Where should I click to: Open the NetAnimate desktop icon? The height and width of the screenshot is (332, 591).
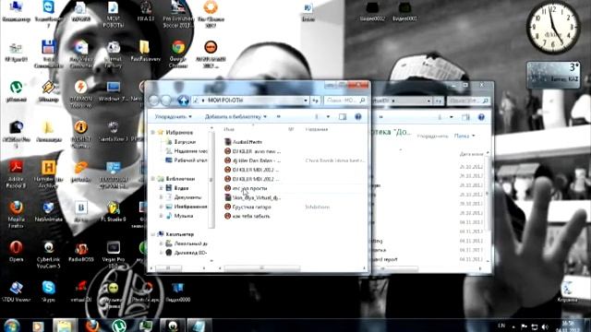click(49, 211)
